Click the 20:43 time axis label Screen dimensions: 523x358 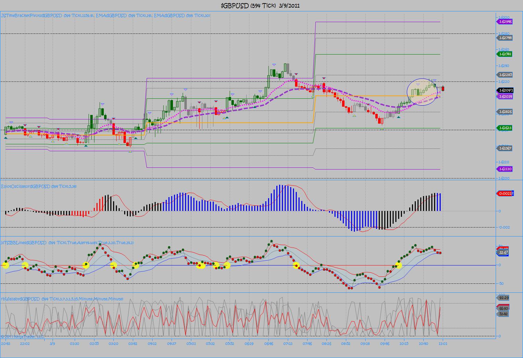click(6, 344)
